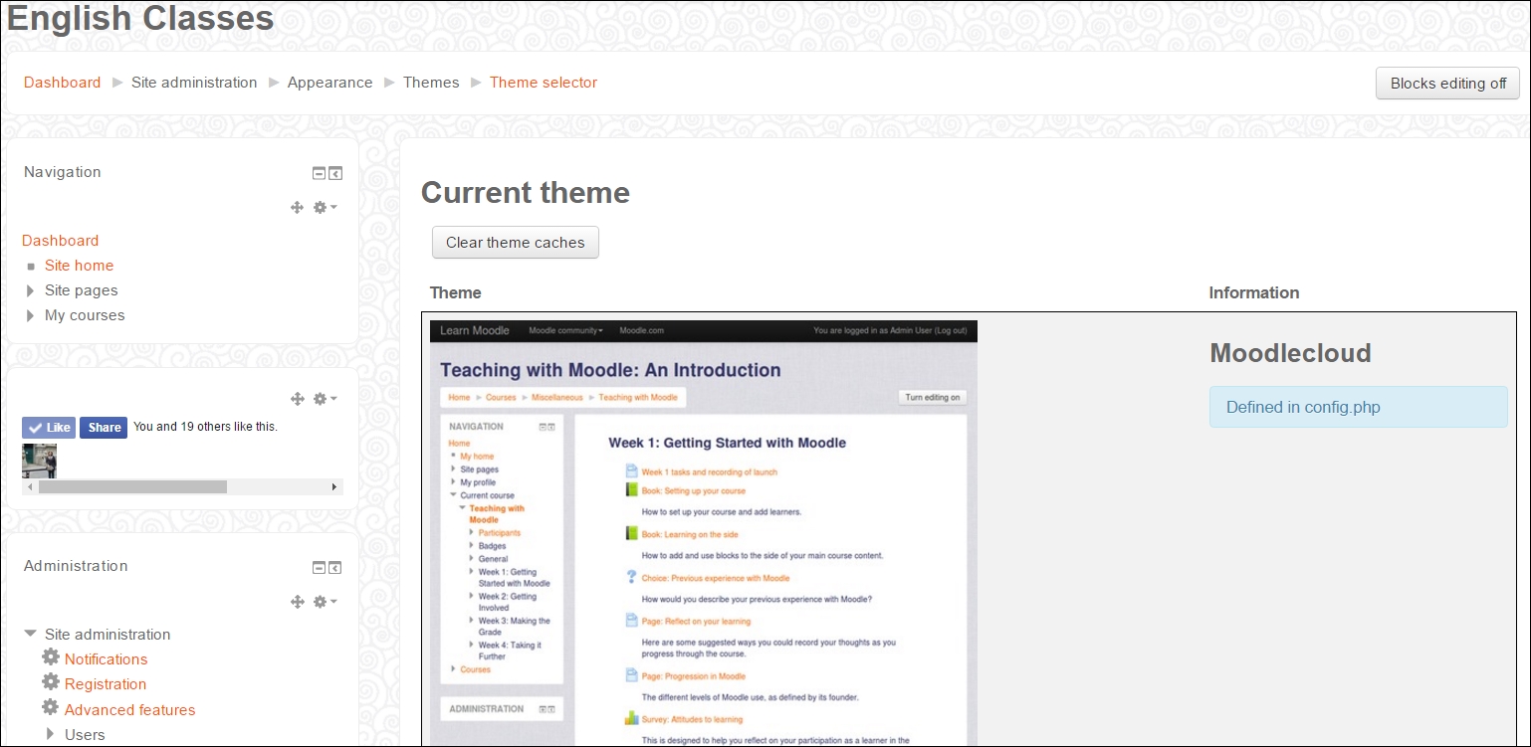
Task: Open the Theme selector breadcrumb link
Action: [x=544, y=83]
